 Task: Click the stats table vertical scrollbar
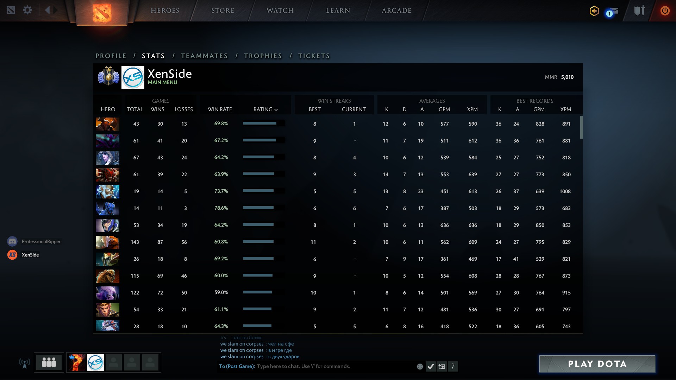point(581,127)
